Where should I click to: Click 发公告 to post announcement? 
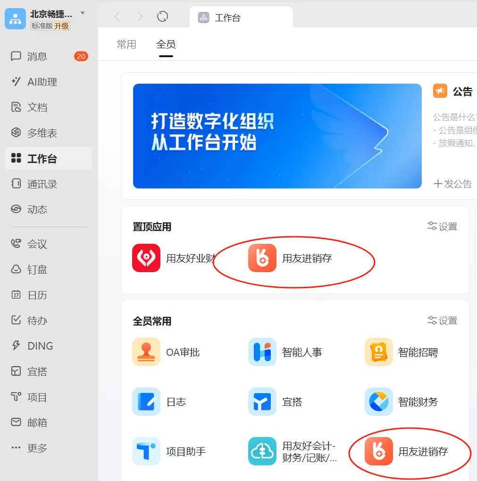point(453,184)
